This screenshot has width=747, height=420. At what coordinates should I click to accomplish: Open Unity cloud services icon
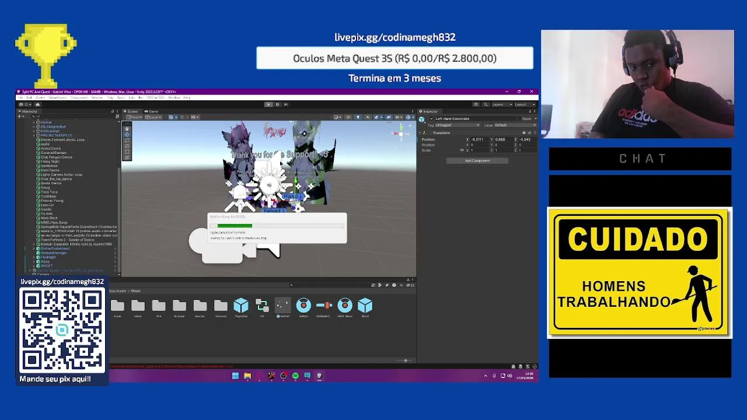(37, 104)
